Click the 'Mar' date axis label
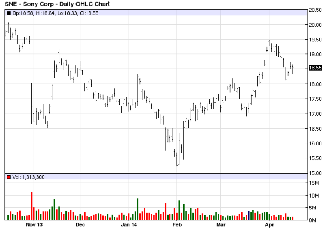This screenshot has height=239, width=327. (221, 224)
